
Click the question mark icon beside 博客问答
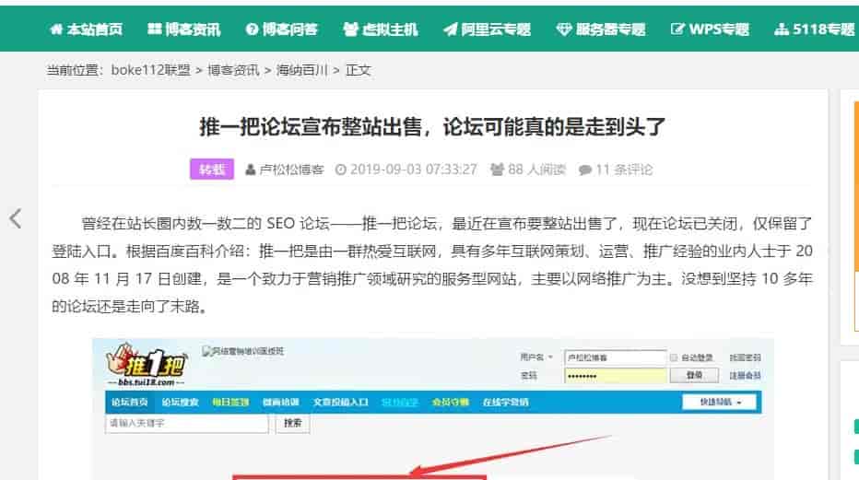click(x=252, y=29)
